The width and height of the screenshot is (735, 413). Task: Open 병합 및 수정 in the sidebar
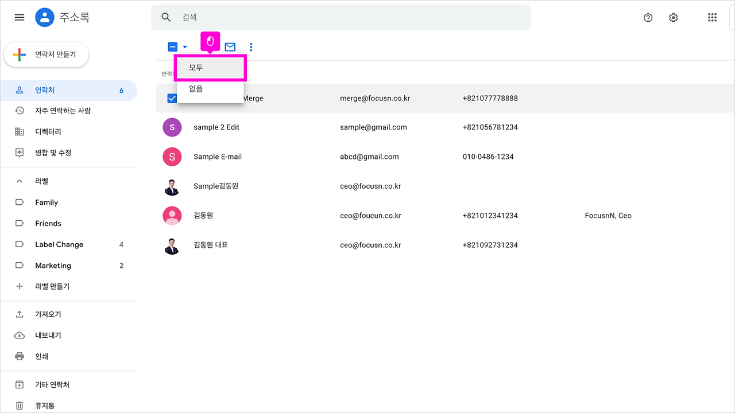(x=69, y=153)
